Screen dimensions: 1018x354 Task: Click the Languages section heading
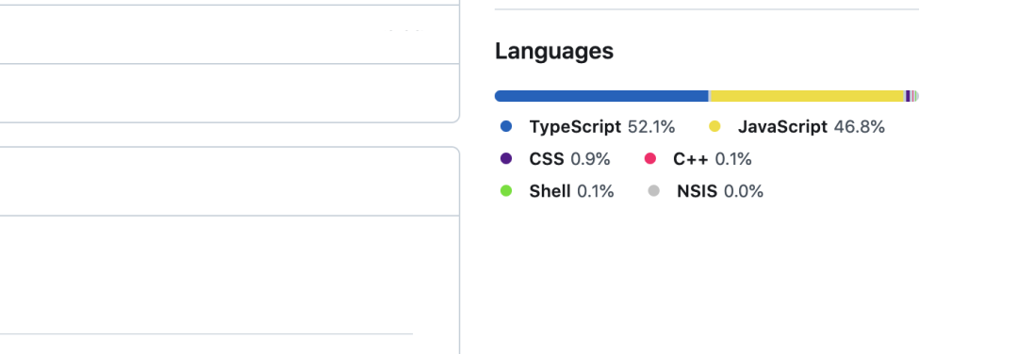point(554,51)
